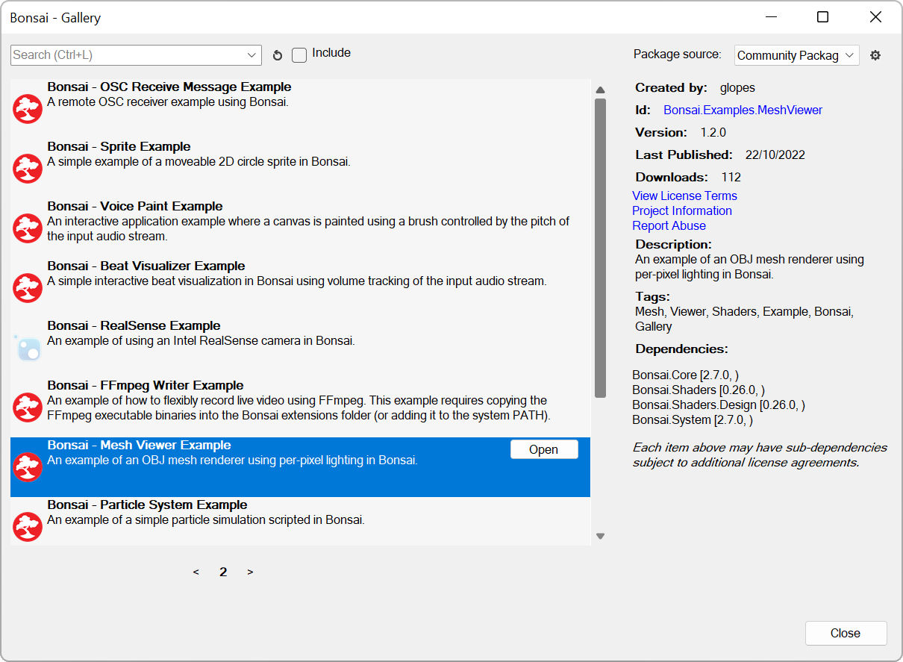Click the Bonsai icon beside FFmpeg Writer Example
Viewport: 903px width, 662px height.
pos(28,407)
